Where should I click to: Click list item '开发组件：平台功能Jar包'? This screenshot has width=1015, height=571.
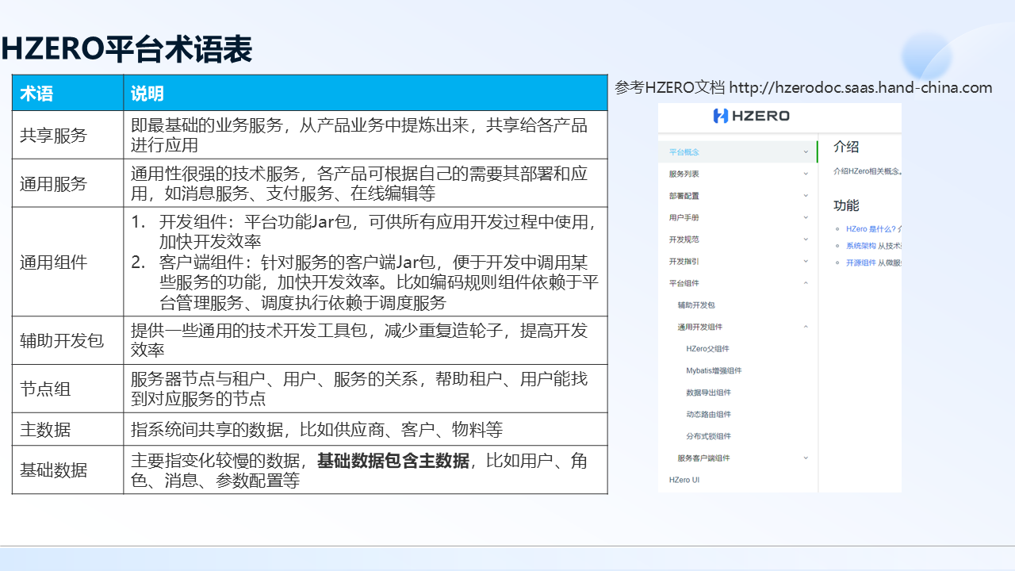click(x=364, y=232)
